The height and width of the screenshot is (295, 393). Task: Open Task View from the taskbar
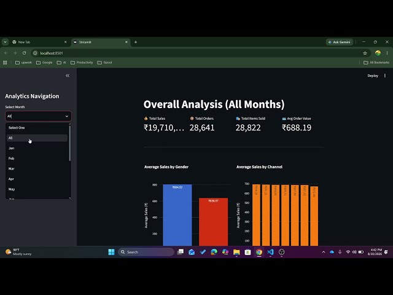click(181, 252)
